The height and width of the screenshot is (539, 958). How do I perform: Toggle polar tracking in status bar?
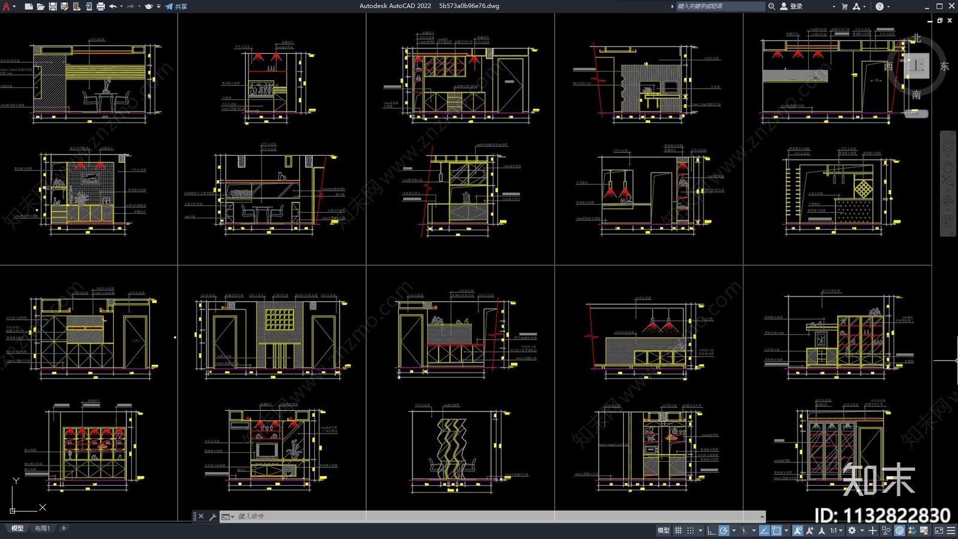[x=724, y=531]
